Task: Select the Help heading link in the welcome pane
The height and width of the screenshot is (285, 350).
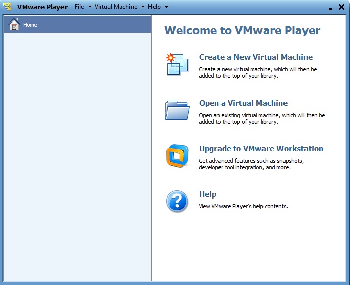Action: click(207, 194)
